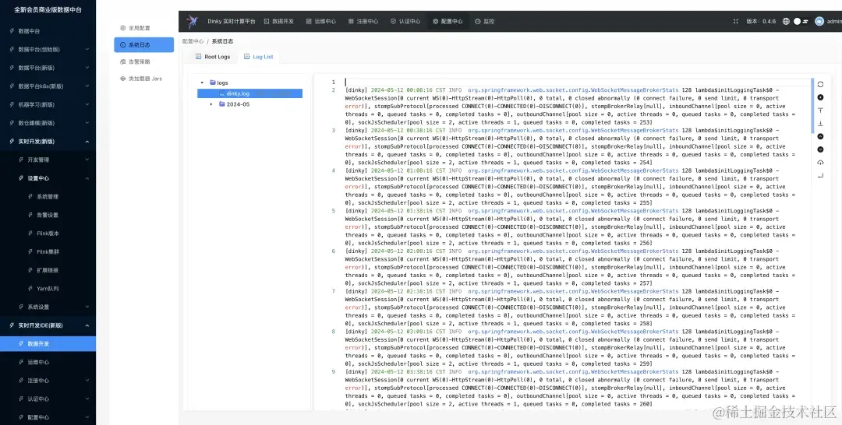Click 配置中心 breadcrumb link
Viewport: 842px width, 425px height.
coord(193,41)
